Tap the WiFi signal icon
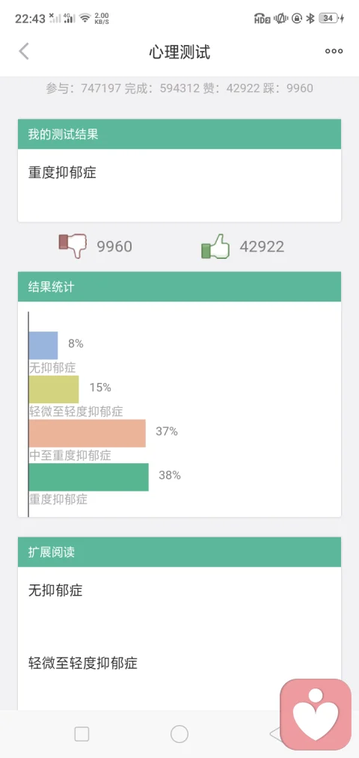 point(85,19)
